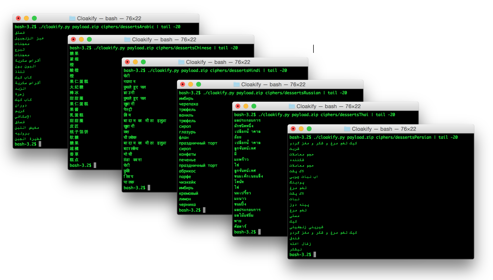Click the dessertsChinese command line text
This screenshot has height=280, width=493.
click(154, 48)
